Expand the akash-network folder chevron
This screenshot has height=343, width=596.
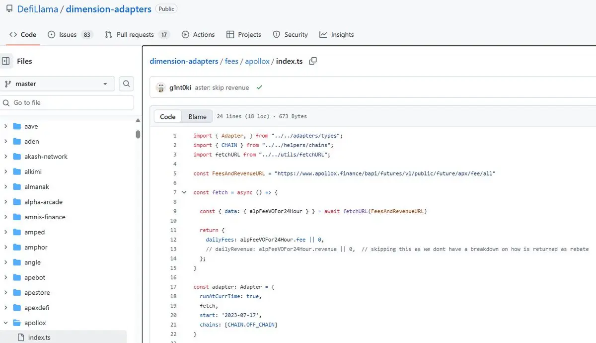click(5, 157)
